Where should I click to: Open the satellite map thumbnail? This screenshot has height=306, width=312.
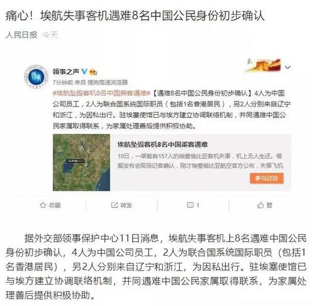coord(81,163)
